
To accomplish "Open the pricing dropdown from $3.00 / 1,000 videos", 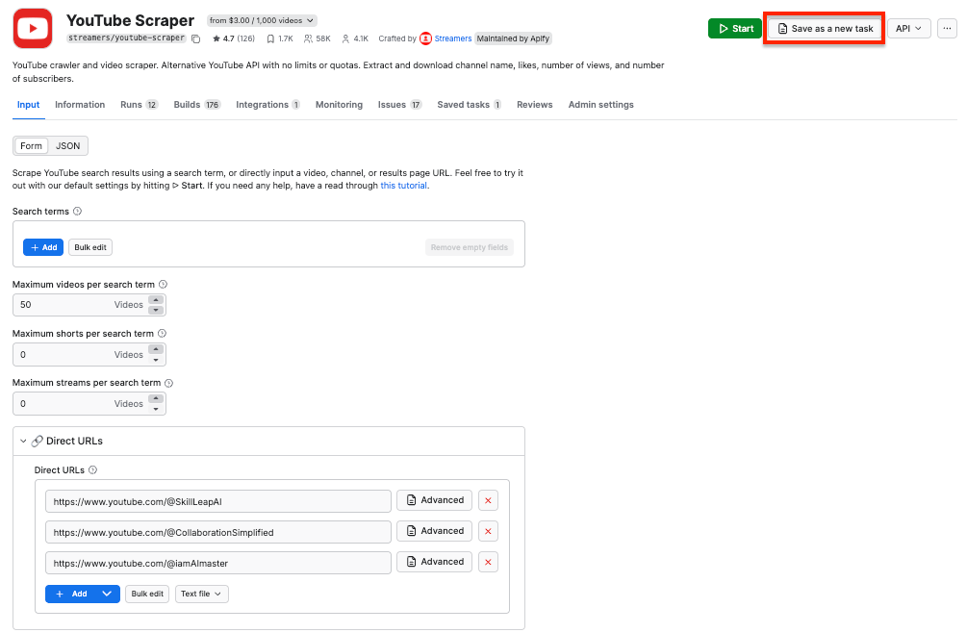I will point(262,20).
